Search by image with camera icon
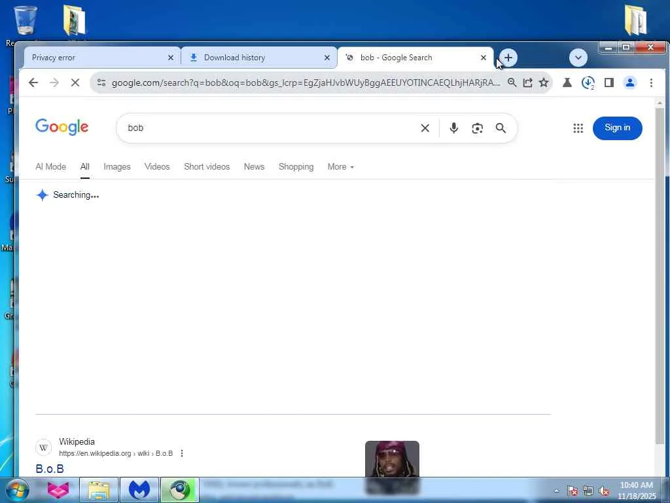Image resolution: width=670 pixels, height=503 pixels. 477,128
